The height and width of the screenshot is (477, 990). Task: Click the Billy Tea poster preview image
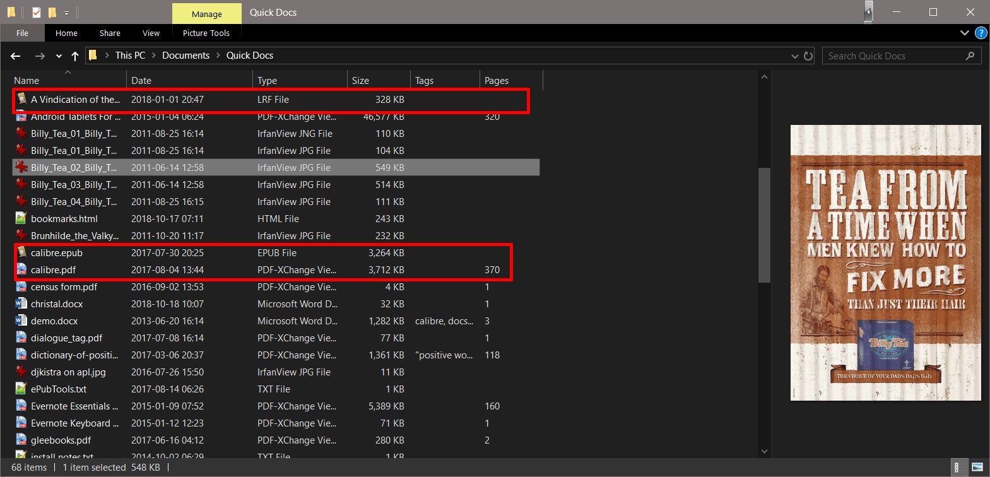[x=886, y=262]
